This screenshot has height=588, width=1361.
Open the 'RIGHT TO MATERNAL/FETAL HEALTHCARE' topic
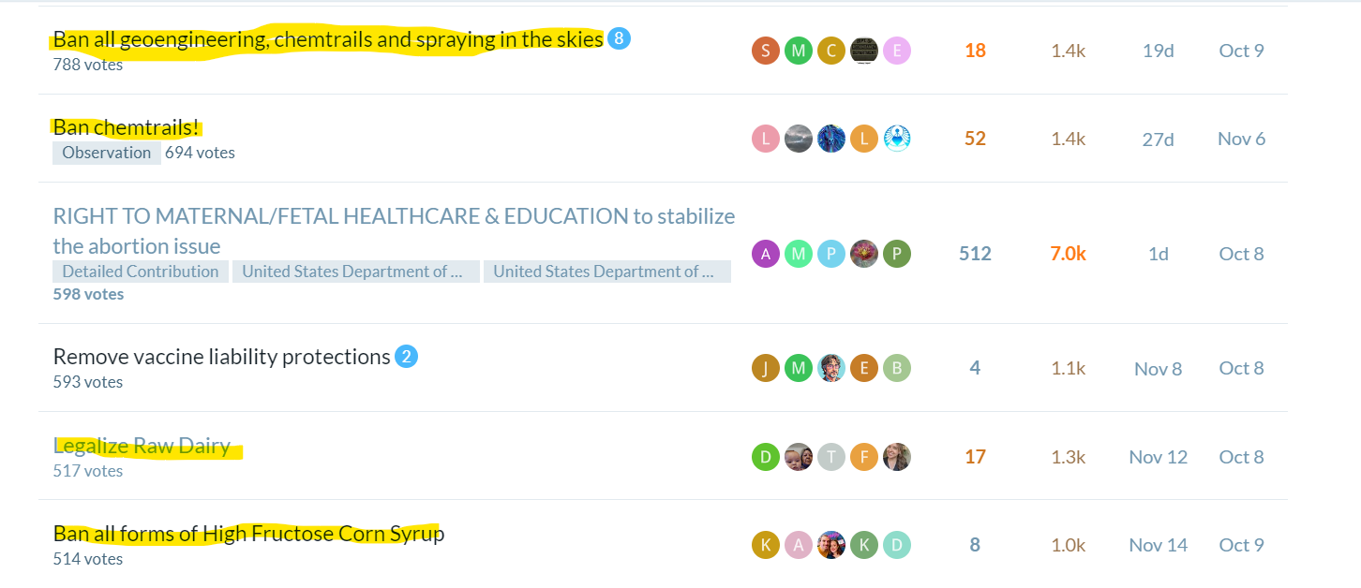(394, 231)
